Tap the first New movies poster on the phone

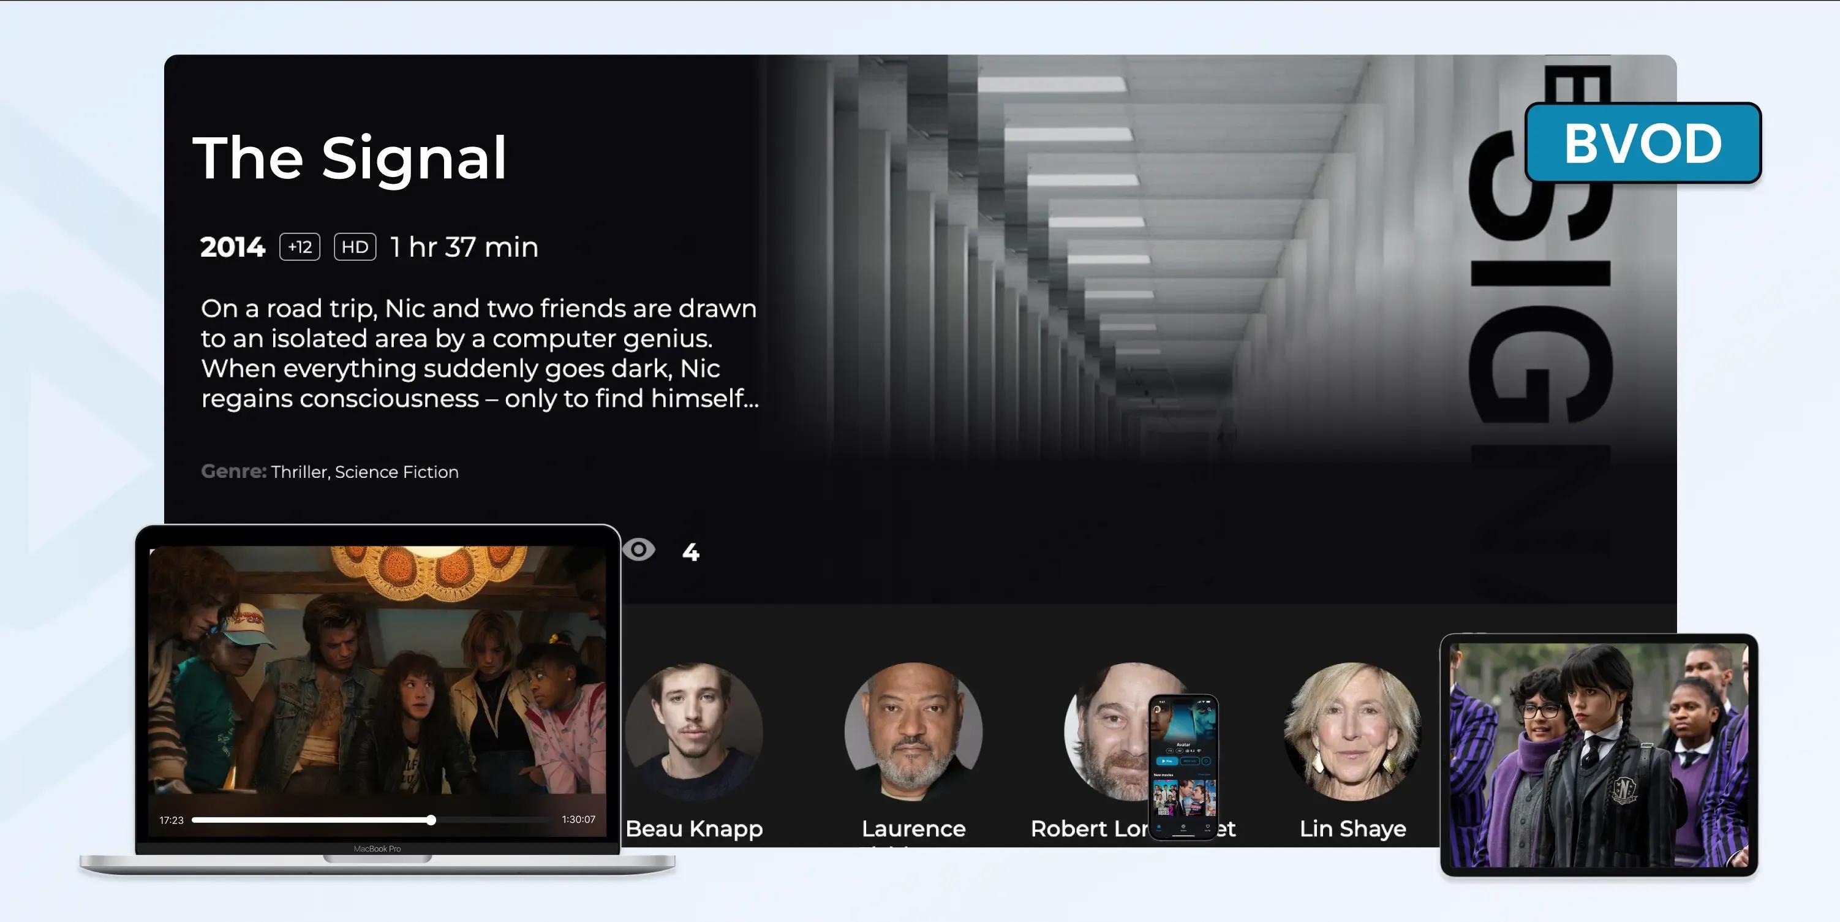pos(1166,798)
